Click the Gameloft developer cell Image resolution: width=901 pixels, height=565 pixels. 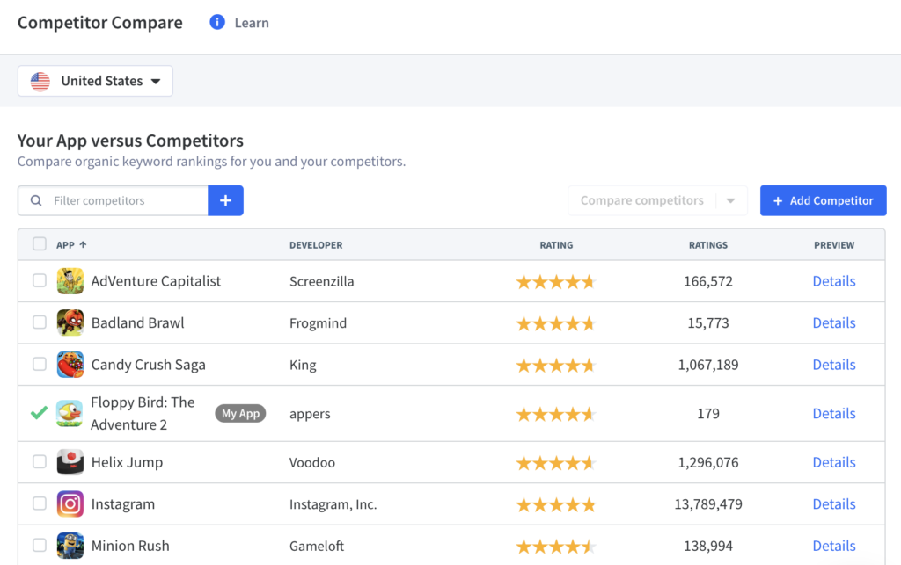(x=317, y=546)
